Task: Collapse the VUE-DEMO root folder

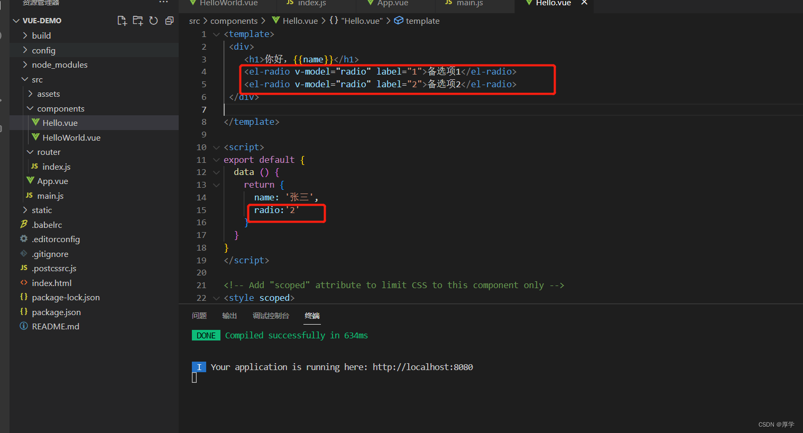Action: pyautogui.click(x=16, y=21)
